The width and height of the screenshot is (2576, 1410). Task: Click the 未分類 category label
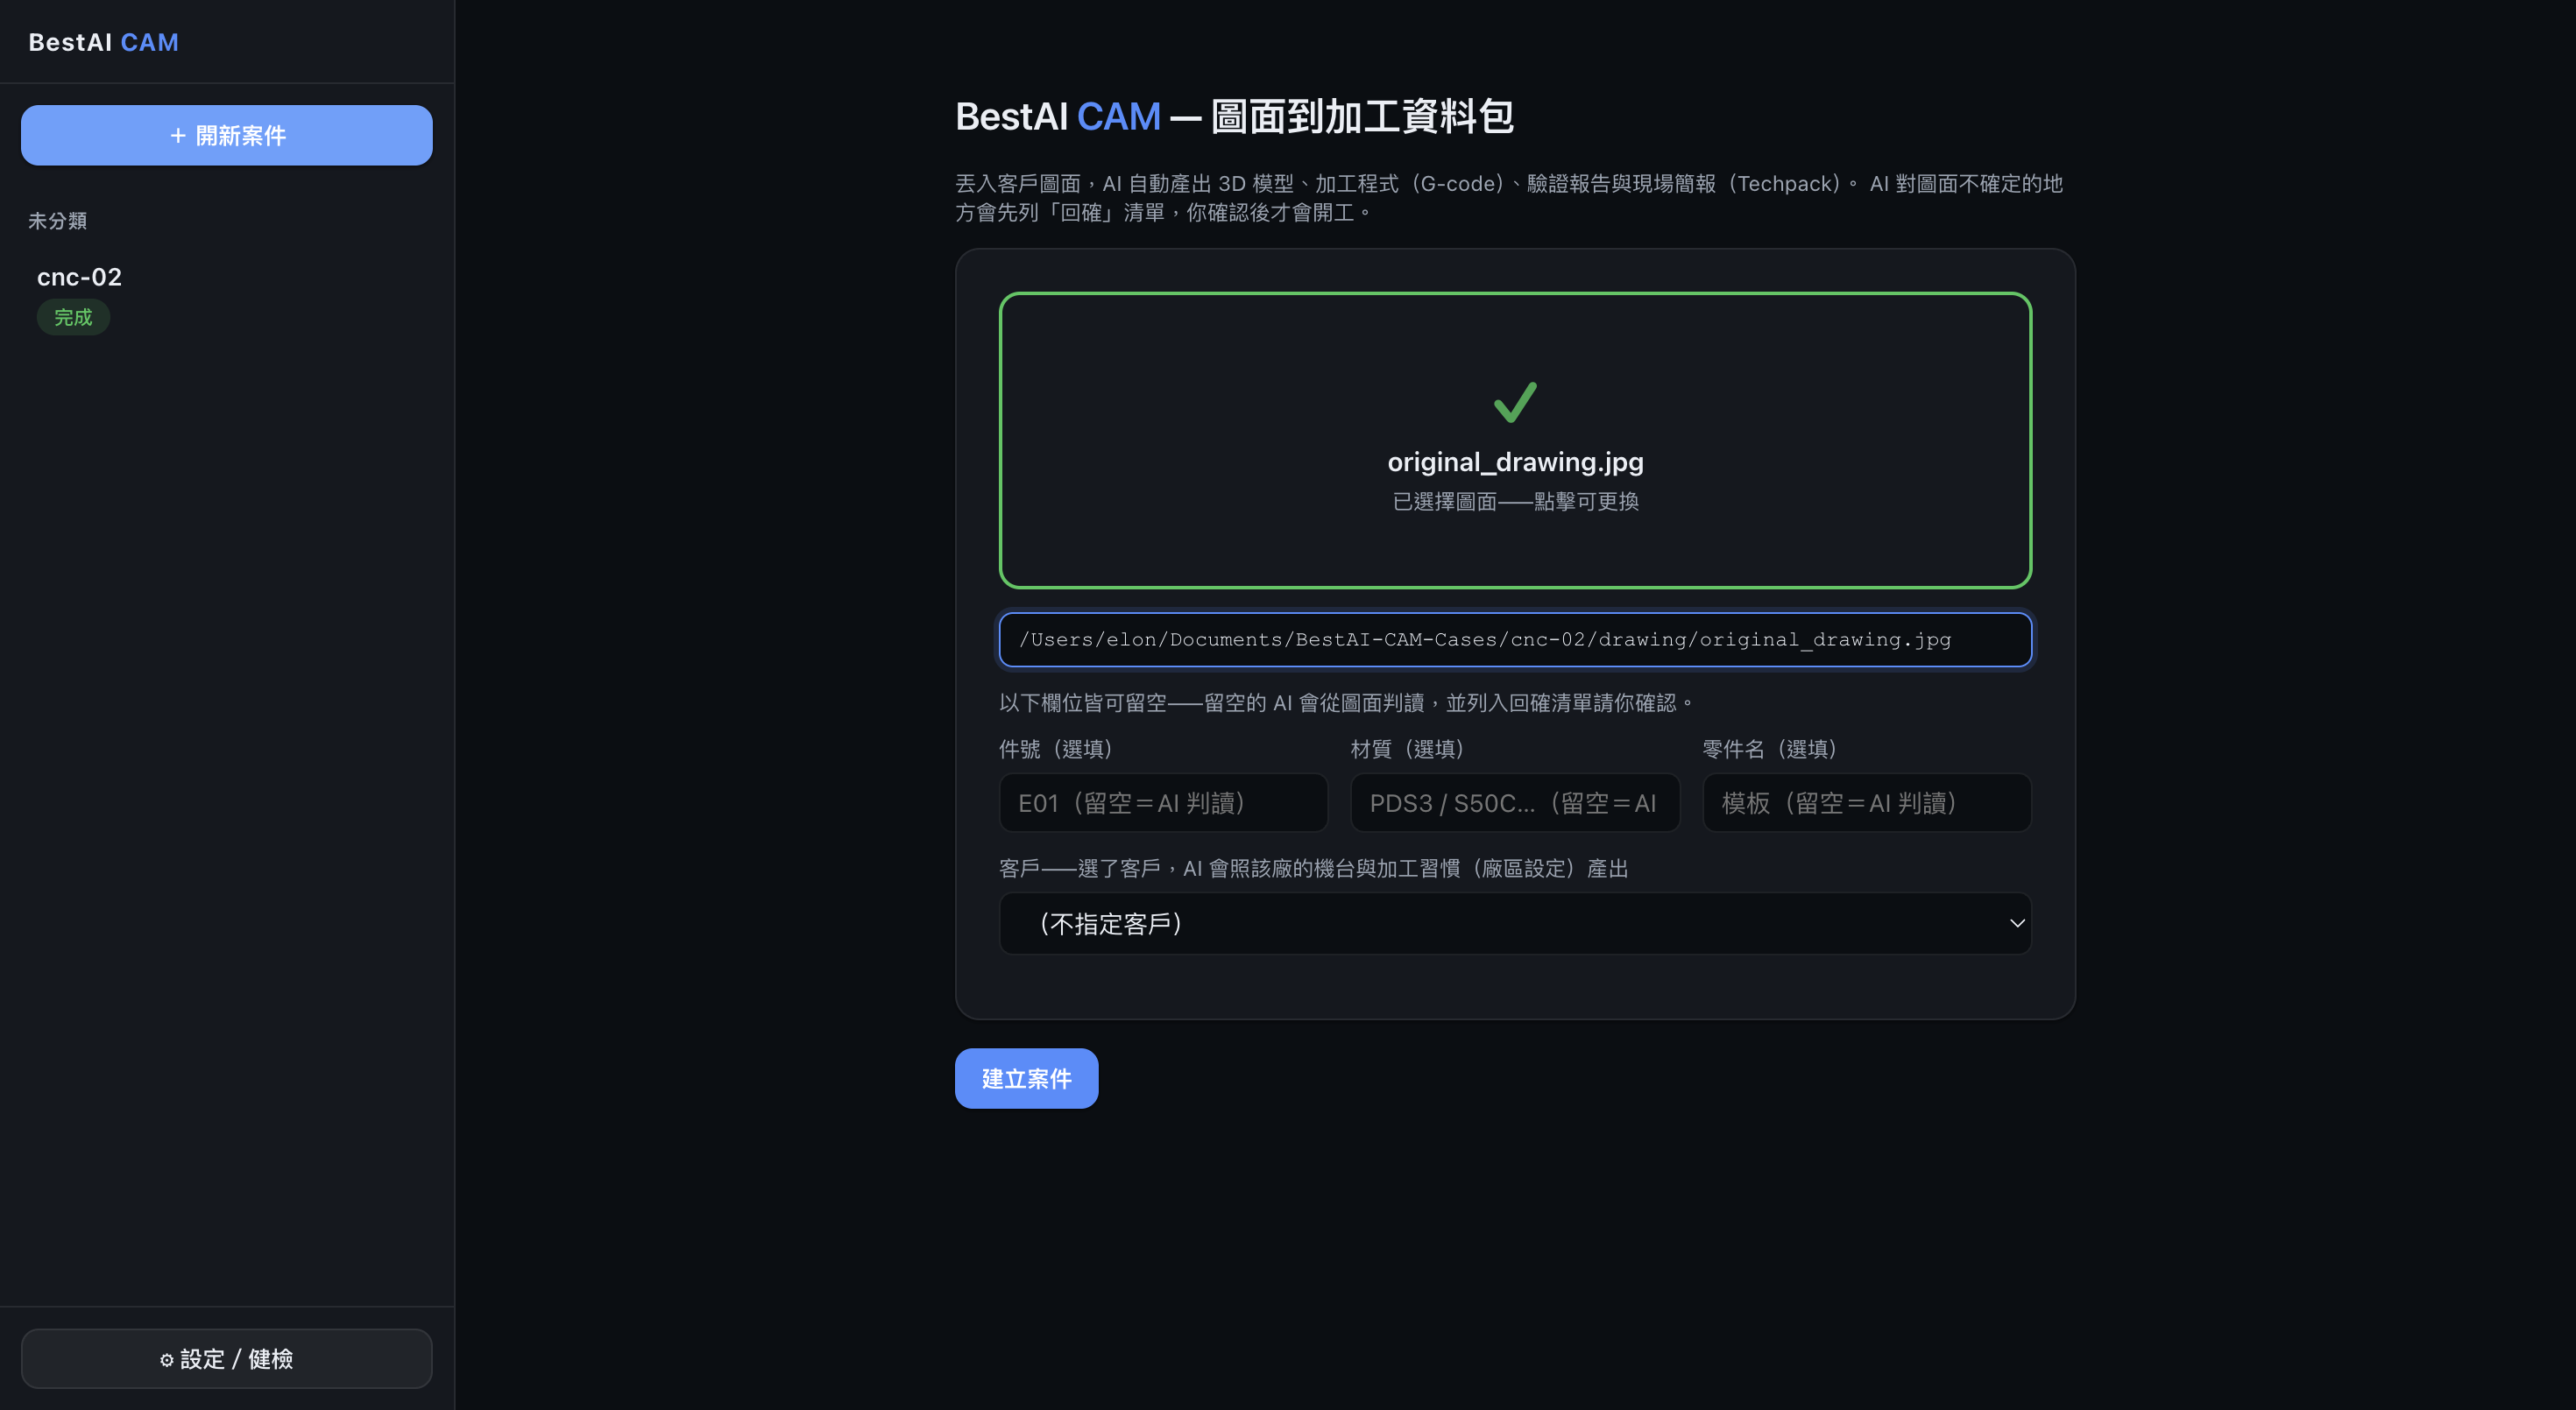[57, 221]
